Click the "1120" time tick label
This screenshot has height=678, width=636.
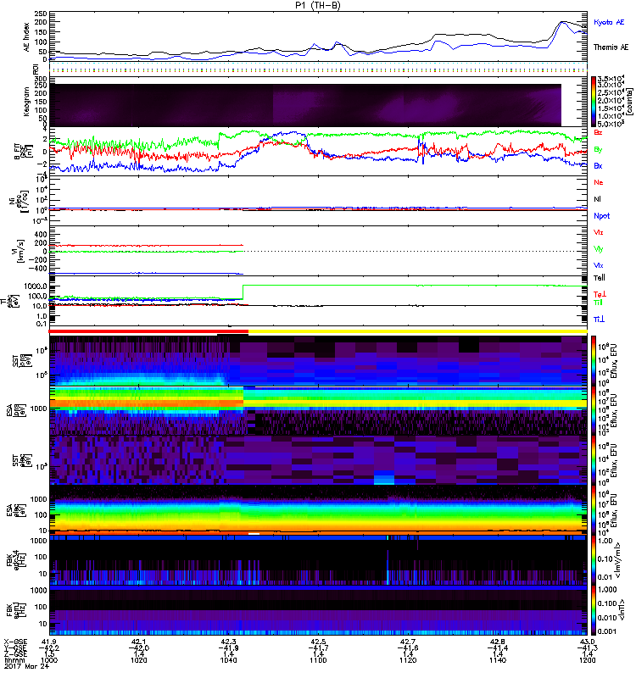click(x=408, y=660)
